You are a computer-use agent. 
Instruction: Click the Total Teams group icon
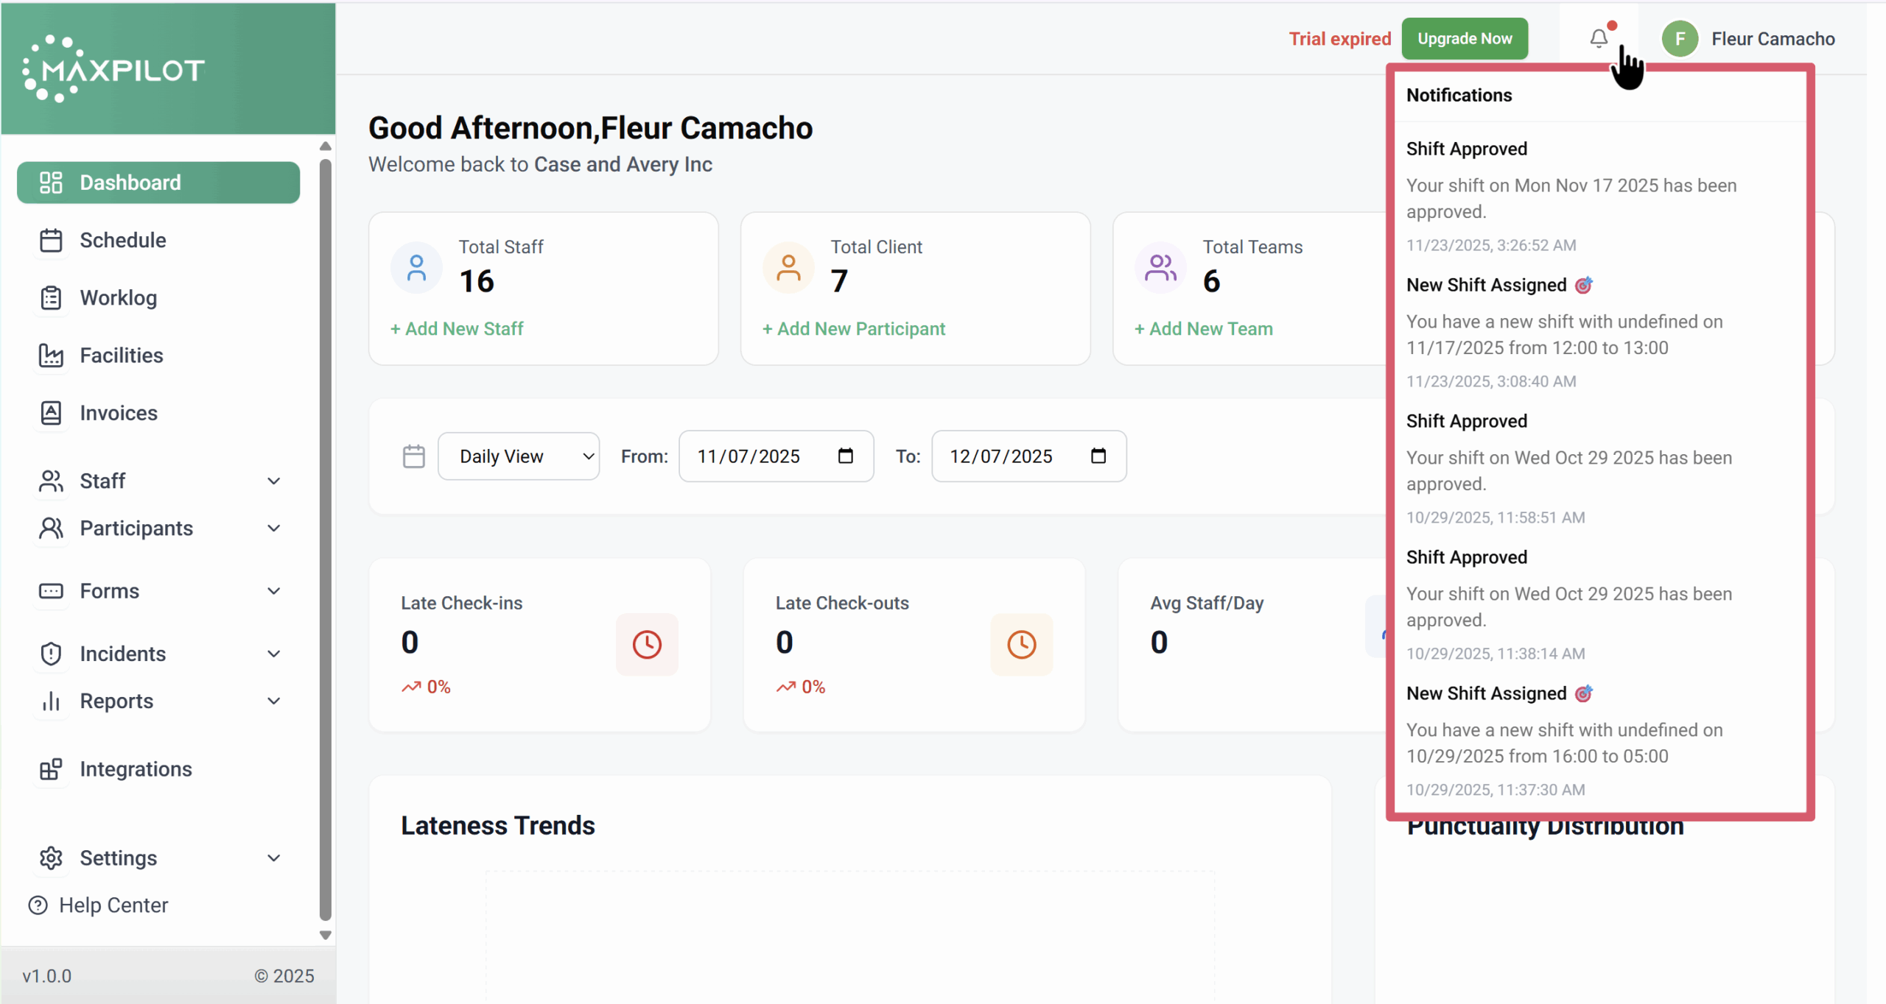click(x=1160, y=268)
